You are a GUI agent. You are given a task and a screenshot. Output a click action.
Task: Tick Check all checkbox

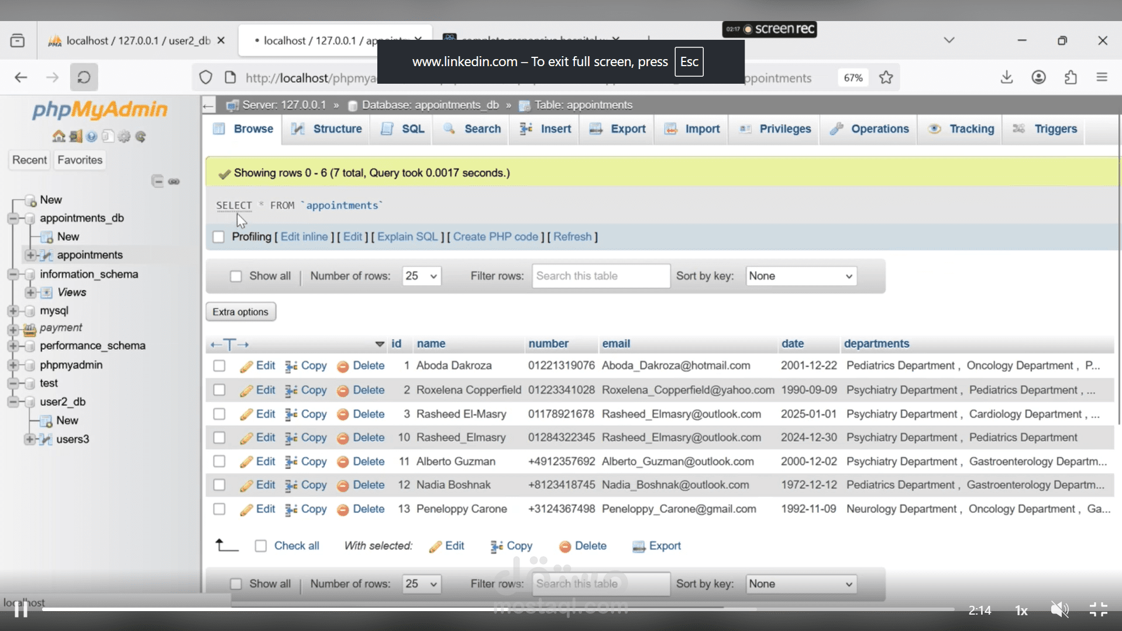pyautogui.click(x=261, y=546)
